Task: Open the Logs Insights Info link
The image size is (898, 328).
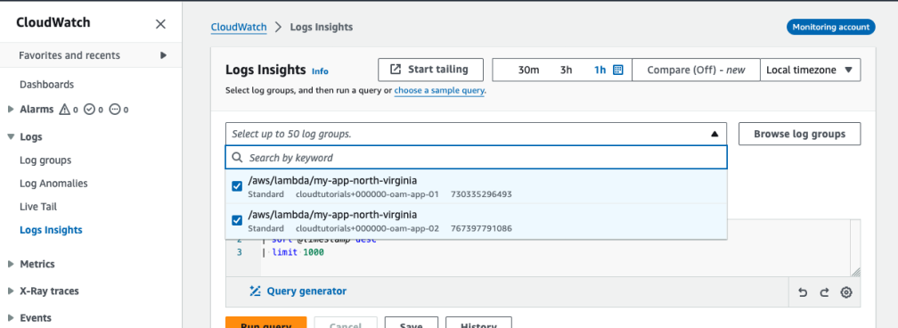Action: coord(320,71)
